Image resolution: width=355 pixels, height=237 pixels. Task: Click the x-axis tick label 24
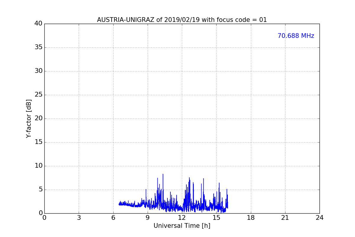(319, 218)
